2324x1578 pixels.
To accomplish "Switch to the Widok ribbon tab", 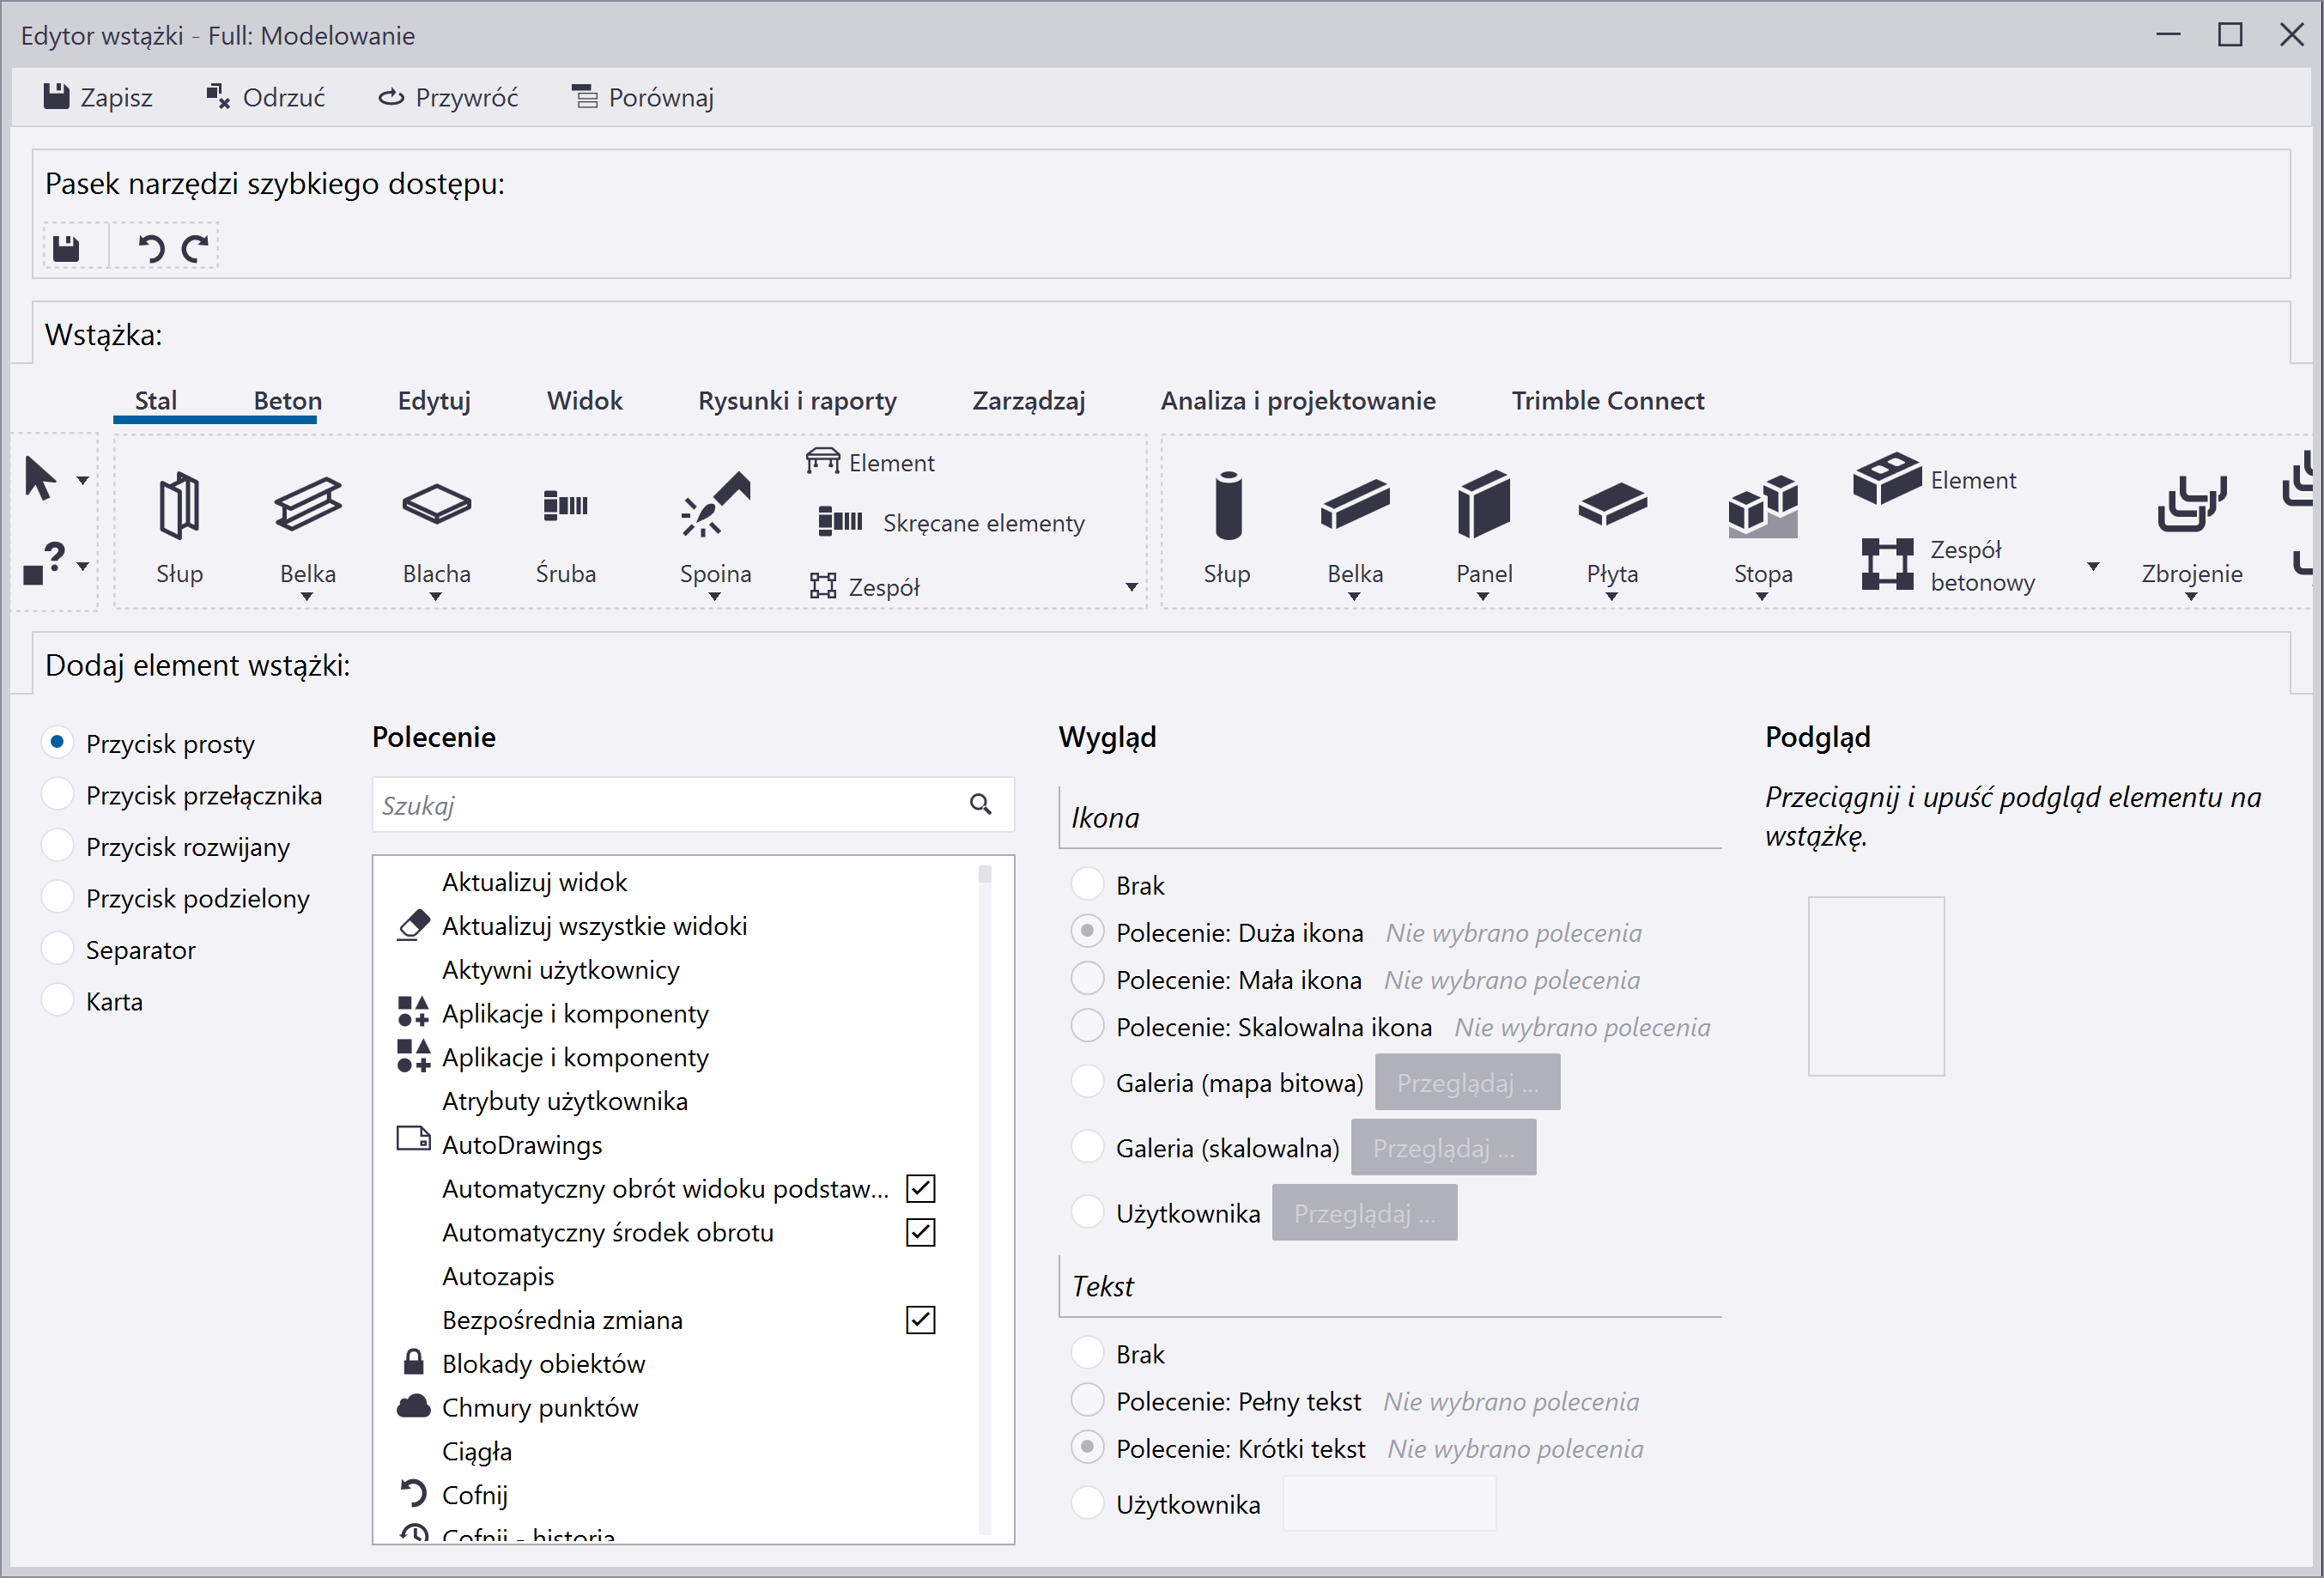I will tap(584, 401).
